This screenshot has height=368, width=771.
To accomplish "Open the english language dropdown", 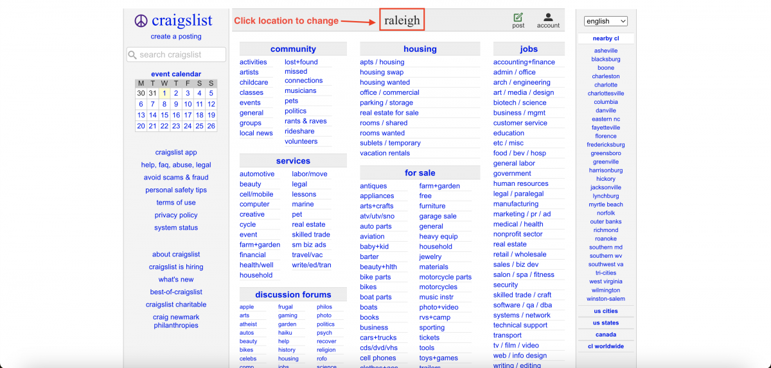I will [605, 21].
